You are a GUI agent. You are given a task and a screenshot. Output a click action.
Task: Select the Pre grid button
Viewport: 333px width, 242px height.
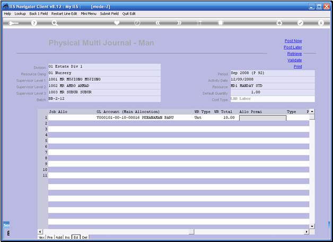pos(50,237)
